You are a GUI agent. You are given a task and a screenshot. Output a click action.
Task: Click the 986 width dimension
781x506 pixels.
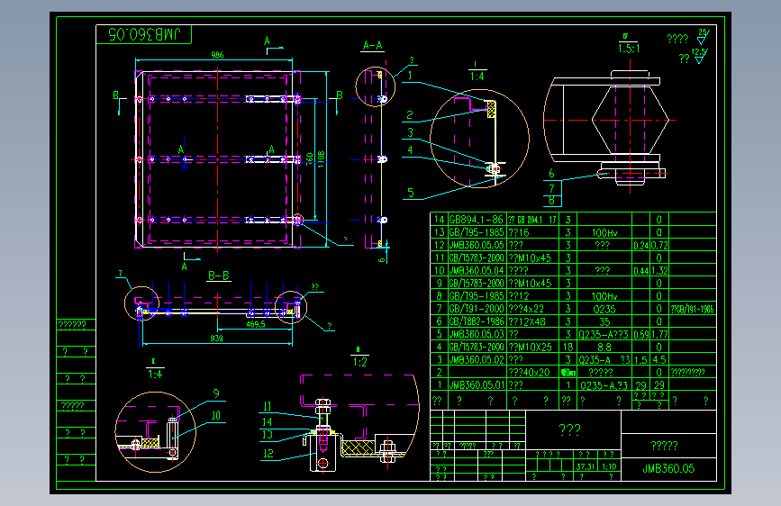tap(217, 55)
